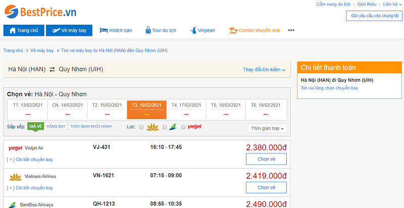
Task: Click Xin vui lòng chọn chuyến bay
Action: point(329,88)
